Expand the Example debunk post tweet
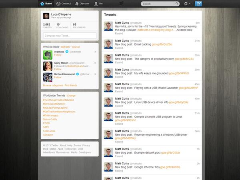Image resolution: width=240 pixels, height=180 pixels. [x=119, y=156]
